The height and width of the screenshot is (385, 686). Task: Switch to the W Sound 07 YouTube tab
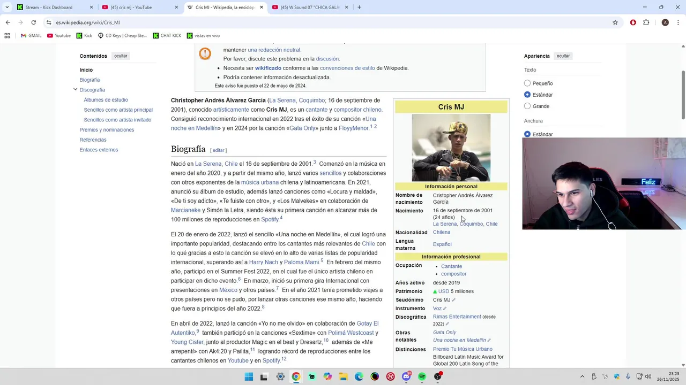point(310,7)
